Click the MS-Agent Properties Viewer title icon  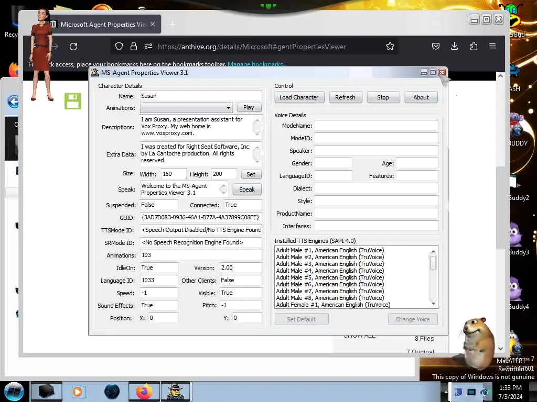pyautogui.click(x=95, y=72)
